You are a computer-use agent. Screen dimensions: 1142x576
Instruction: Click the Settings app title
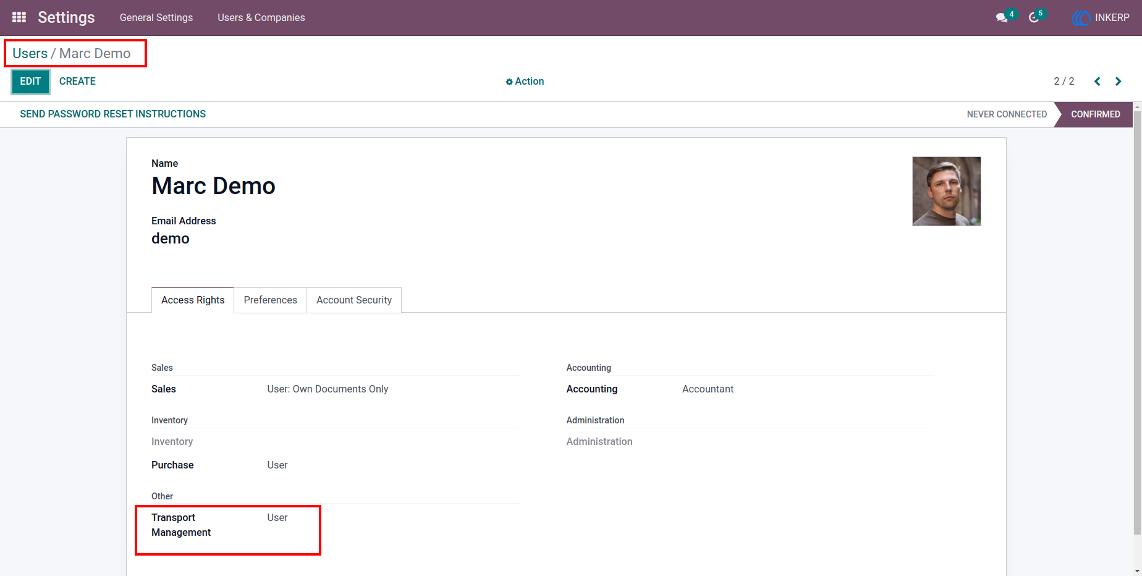(x=66, y=17)
